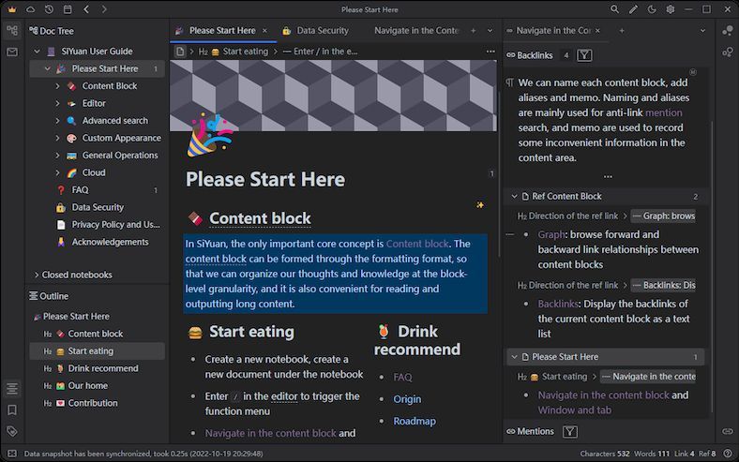Add new tab in right pane

[622, 31]
